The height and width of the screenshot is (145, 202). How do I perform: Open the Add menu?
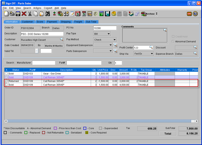(x=57, y=8)
